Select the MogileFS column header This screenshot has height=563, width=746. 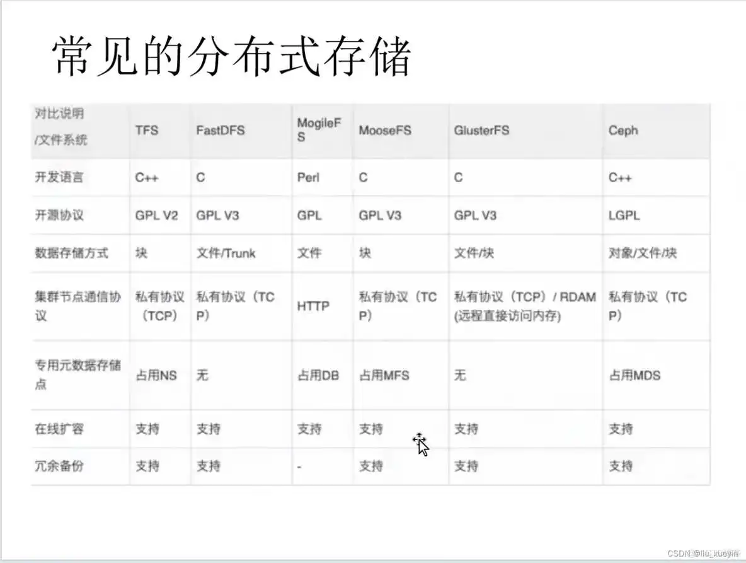pos(320,131)
